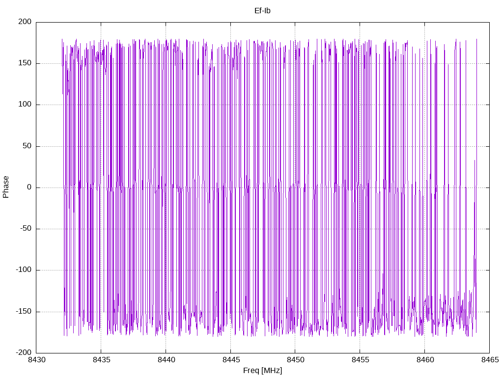The height and width of the screenshot is (377, 503).
Task: Click y-axis tick label -100
Action: click(24, 270)
